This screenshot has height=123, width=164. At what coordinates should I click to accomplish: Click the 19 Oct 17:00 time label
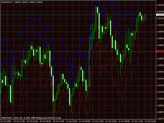(19, 121)
